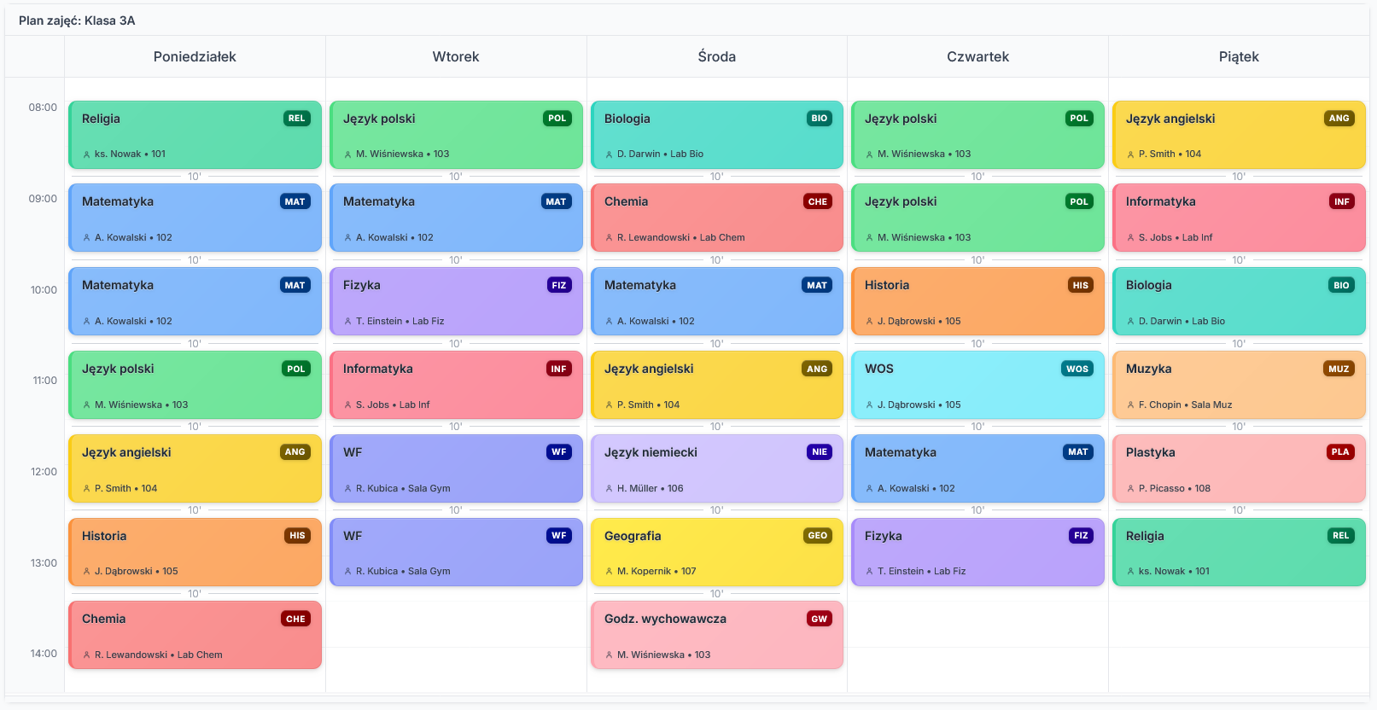Click the person icon next to F. Chopin
This screenshot has width=1377, height=710.
coord(1130,405)
